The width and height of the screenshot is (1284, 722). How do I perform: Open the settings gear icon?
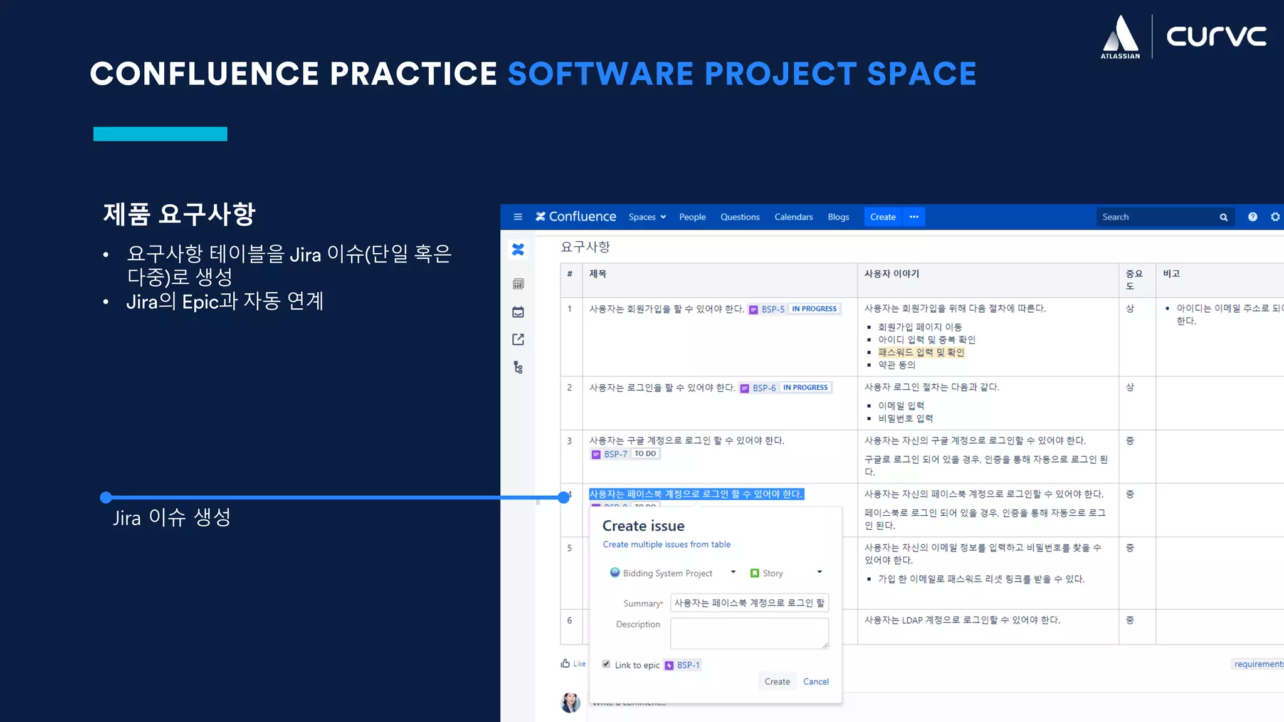(1275, 217)
